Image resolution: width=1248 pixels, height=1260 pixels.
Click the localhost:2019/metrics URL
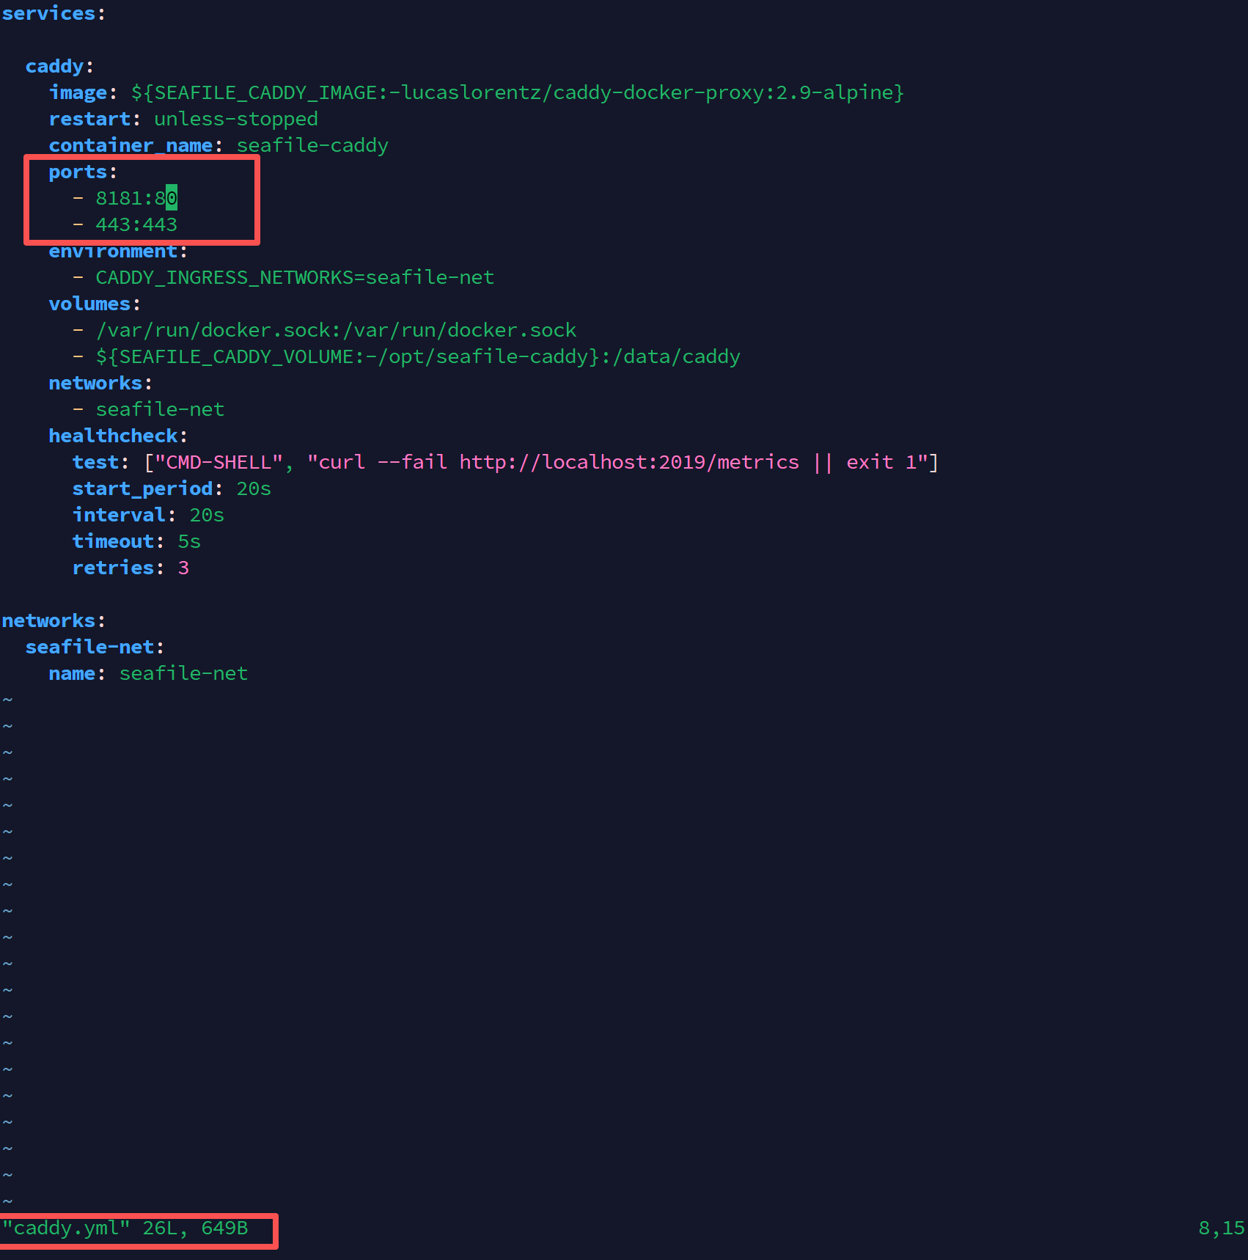tap(628, 463)
